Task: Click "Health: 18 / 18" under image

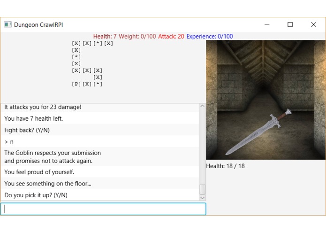Action: [225, 166]
